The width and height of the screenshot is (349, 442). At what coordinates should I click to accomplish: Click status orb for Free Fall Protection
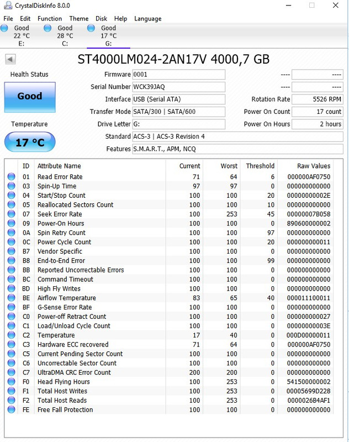click(11, 409)
